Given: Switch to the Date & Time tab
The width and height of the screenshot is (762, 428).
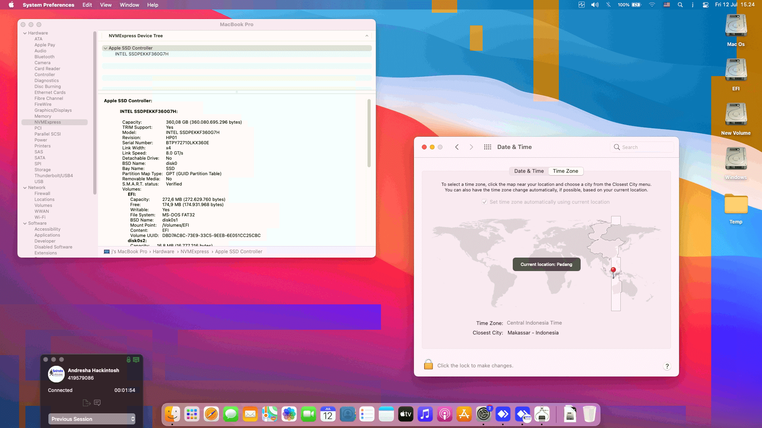Looking at the screenshot, I should coord(529,171).
